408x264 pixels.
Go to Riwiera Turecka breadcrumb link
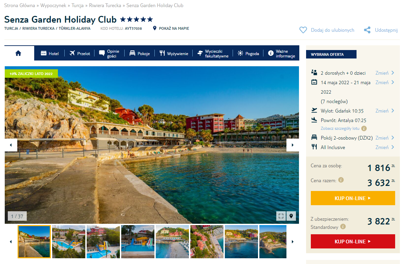click(x=105, y=5)
